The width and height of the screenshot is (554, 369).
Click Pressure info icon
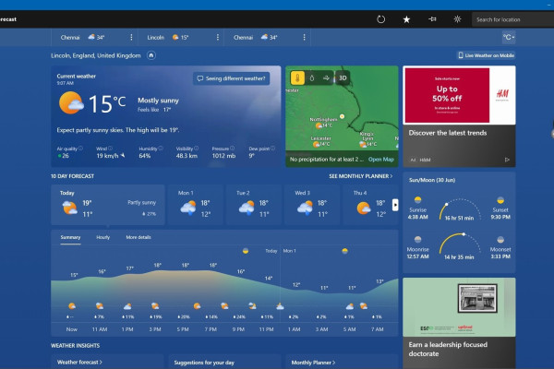[232, 149]
